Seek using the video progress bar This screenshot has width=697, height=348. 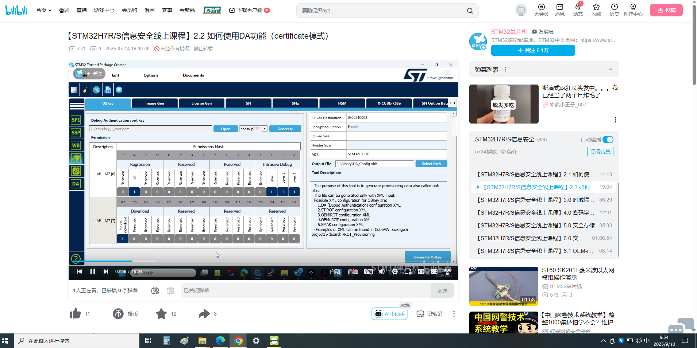pyautogui.click(x=263, y=261)
